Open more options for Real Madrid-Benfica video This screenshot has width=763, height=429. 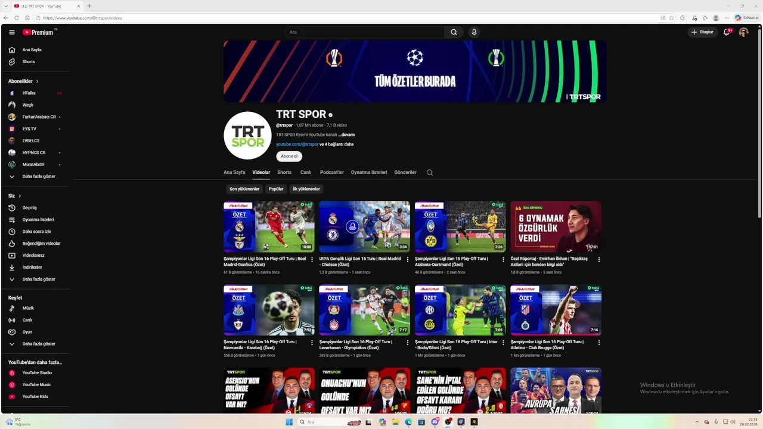coord(312,259)
